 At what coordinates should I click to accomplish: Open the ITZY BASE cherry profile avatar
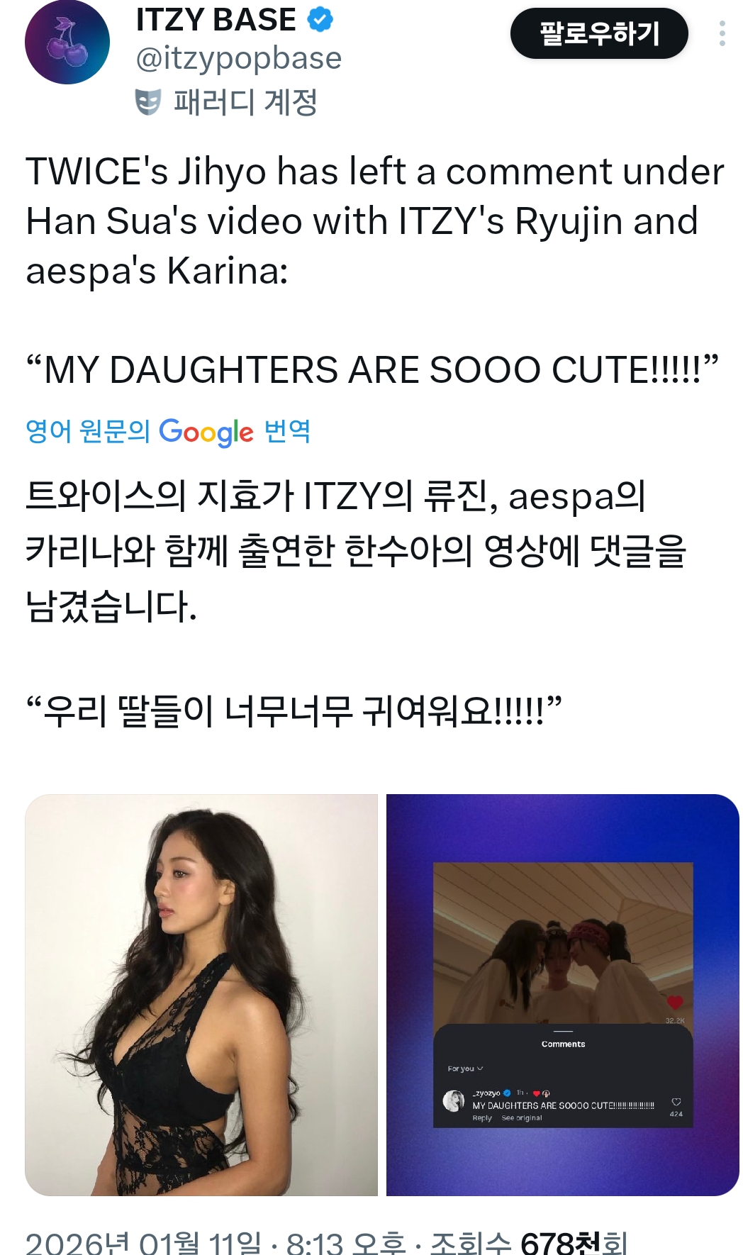click(67, 43)
